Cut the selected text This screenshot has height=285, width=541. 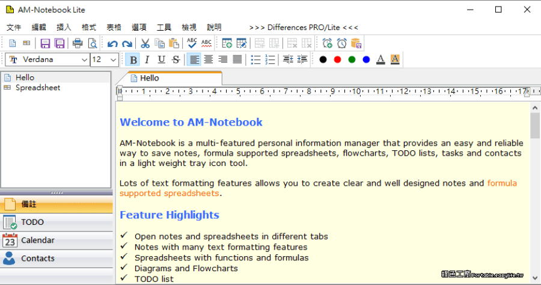pyautogui.click(x=145, y=43)
